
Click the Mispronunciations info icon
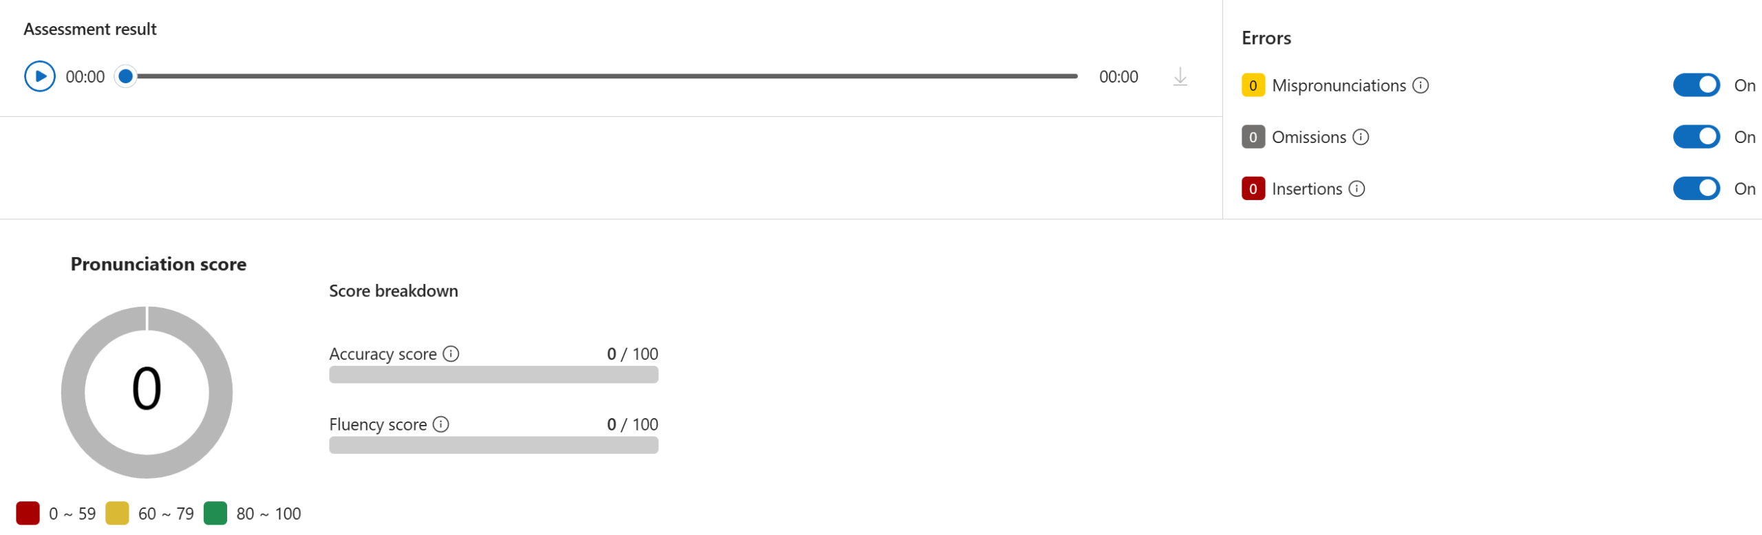pyautogui.click(x=1421, y=85)
